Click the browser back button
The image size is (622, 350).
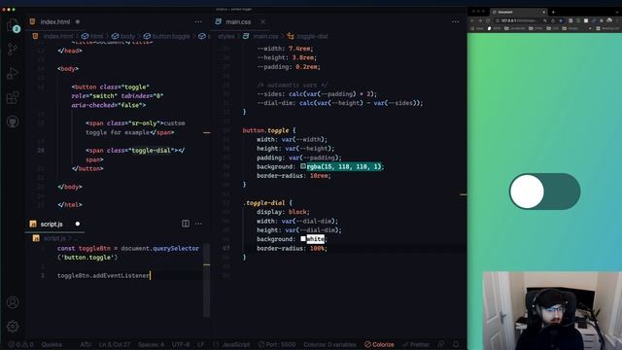(472, 20)
